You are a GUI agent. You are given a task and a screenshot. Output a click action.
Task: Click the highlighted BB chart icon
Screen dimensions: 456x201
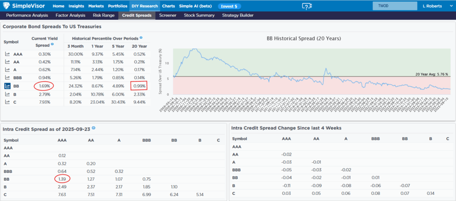point(8,86)
